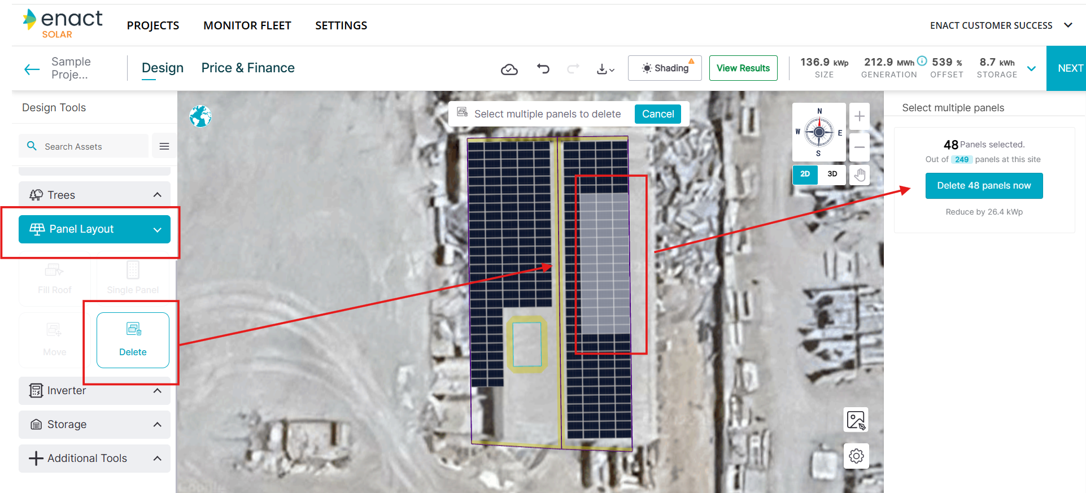
Task: Open the Price & Finance tab
Action: 248,68
